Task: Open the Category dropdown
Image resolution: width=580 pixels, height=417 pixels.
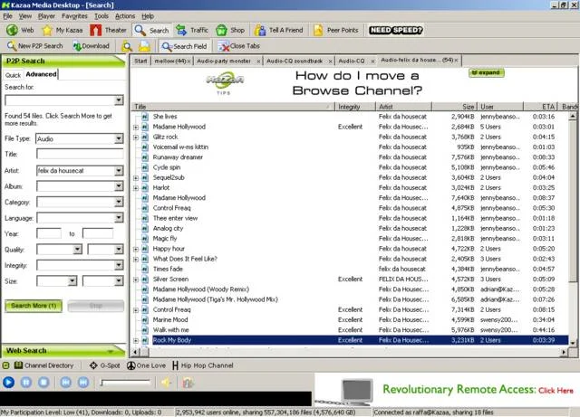Action: (x=119, y=202)
